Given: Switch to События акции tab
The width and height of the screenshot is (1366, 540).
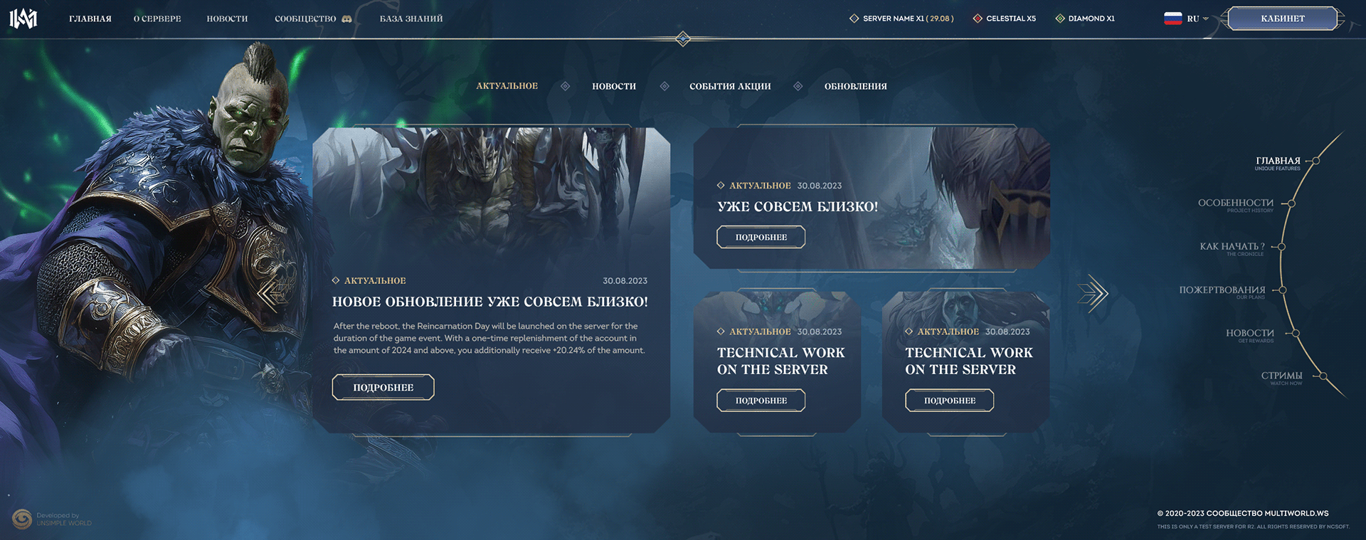Looking at the screenshot, I should 730,86.
